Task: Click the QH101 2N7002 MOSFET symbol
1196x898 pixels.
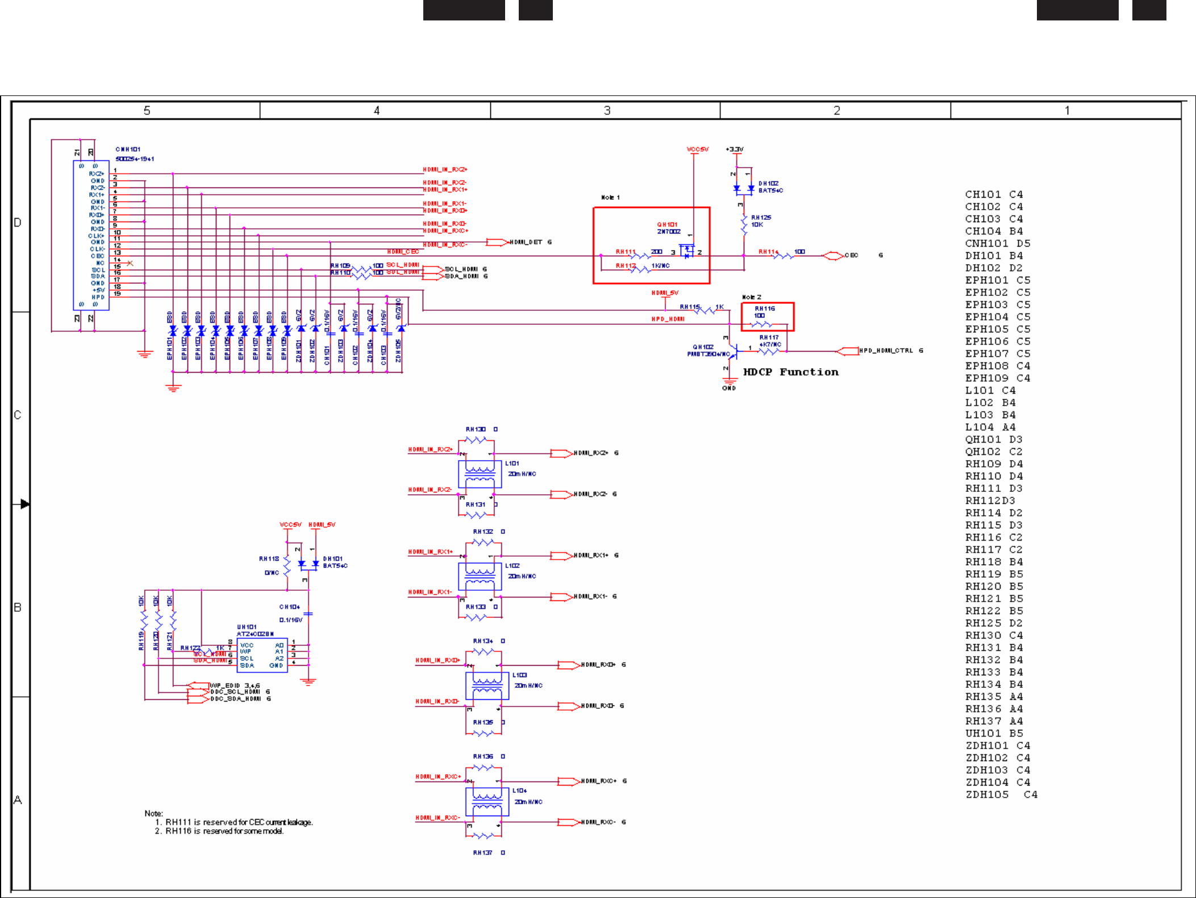Action: [x=687, y=250]
